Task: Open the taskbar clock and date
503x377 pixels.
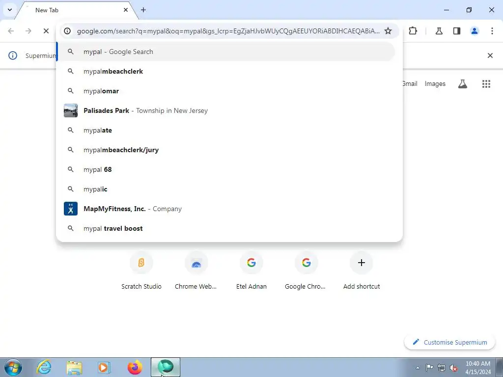Action: tap(478, 368)
